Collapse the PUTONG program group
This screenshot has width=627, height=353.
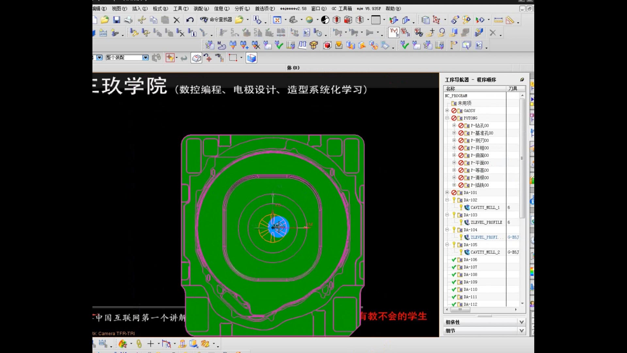(447, 118)
